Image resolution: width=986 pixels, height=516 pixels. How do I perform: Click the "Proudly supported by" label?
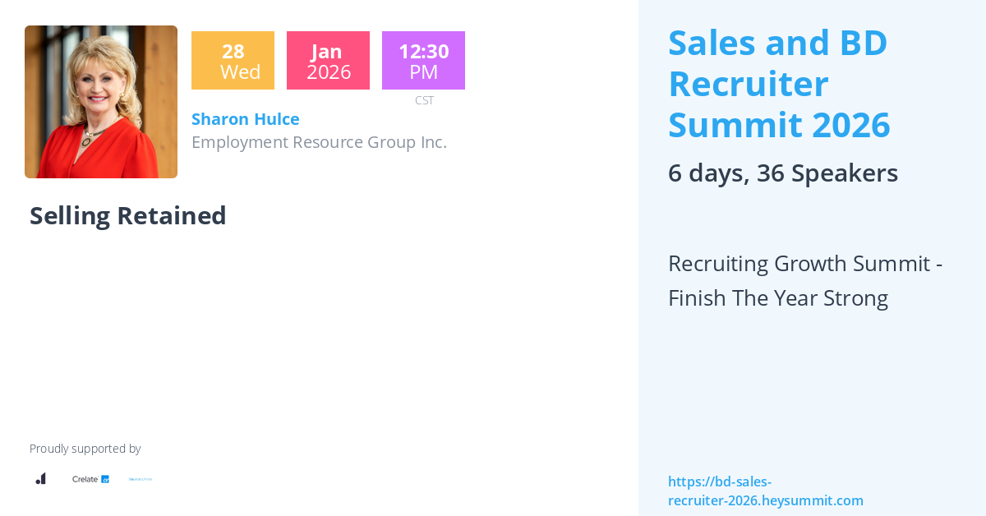85,449
